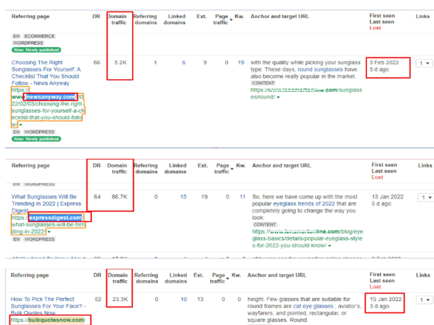Click the CONTENT tag in the expressdigest.com row
434x325 pixels.
click(265, 224)
